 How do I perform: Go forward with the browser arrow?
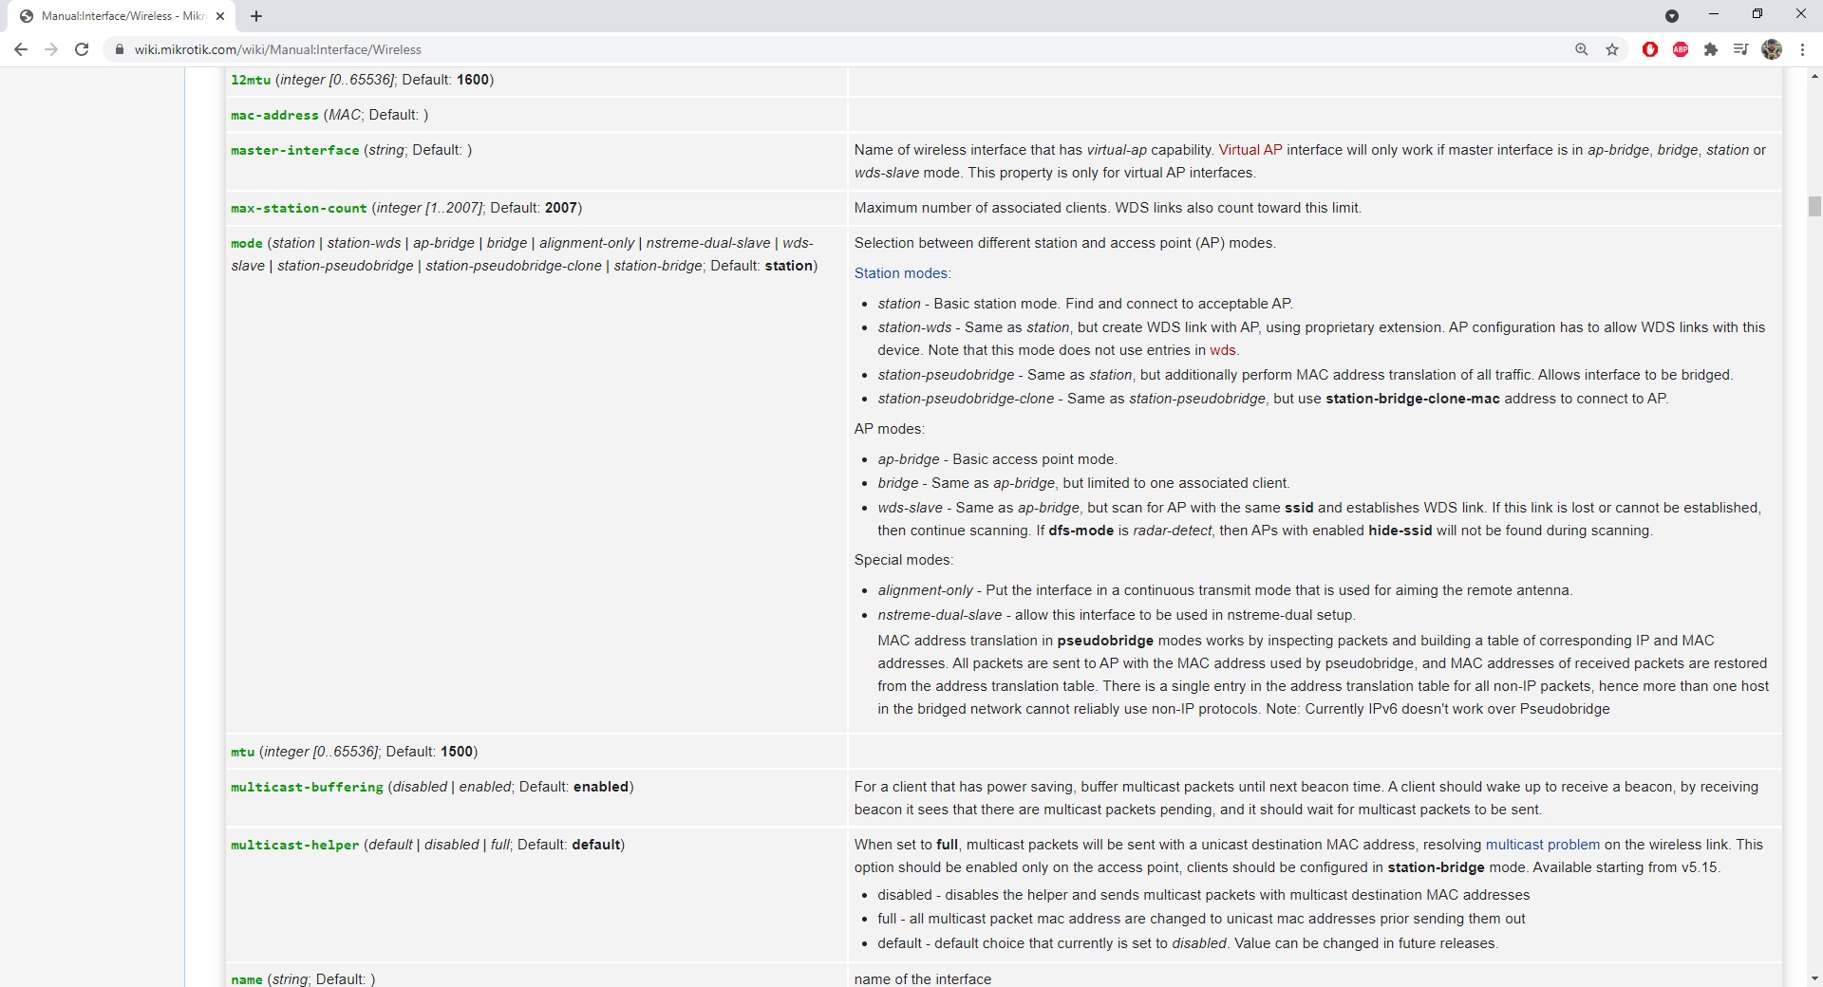click(51, 49)
